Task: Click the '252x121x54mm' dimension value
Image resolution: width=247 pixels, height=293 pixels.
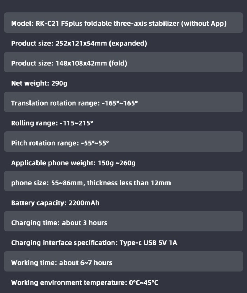Action: coord(81,44)
